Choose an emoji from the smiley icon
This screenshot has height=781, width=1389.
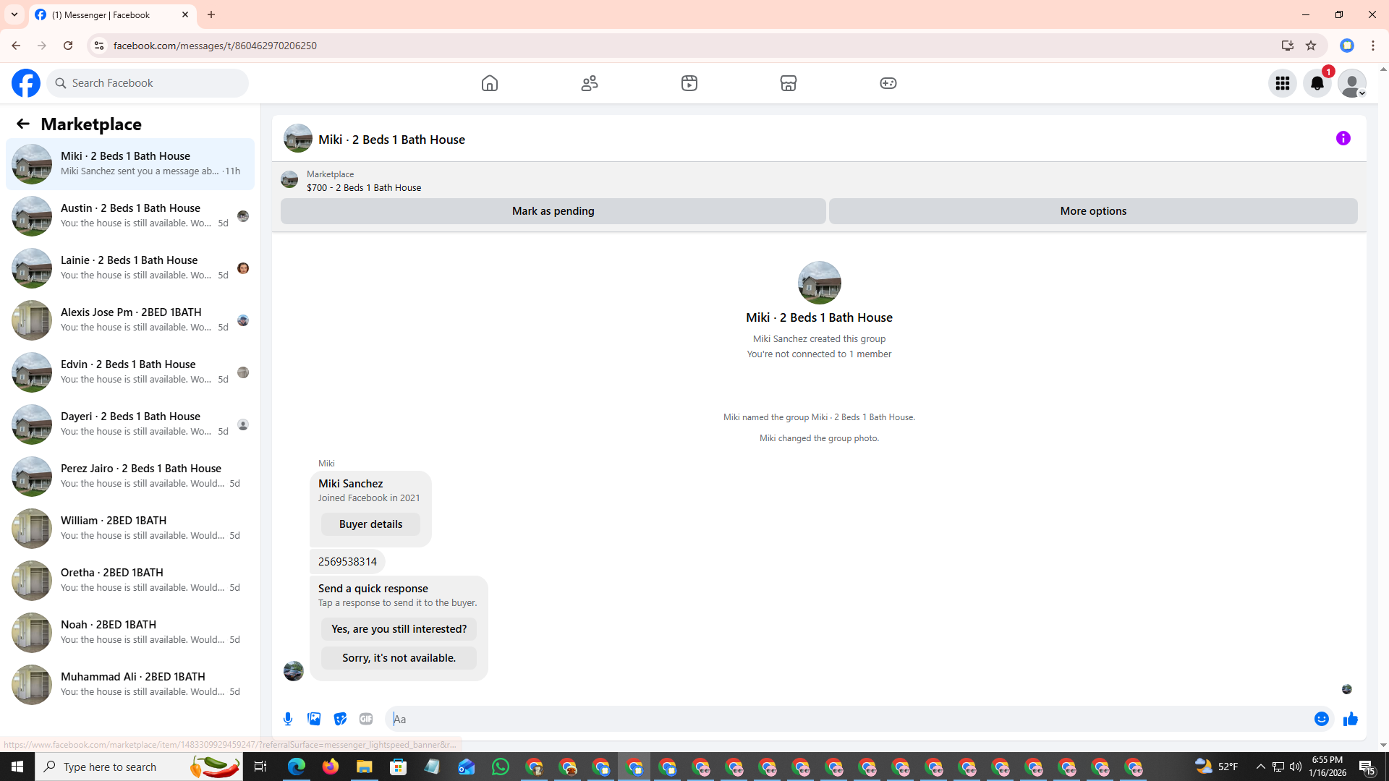click(1321, 719)
